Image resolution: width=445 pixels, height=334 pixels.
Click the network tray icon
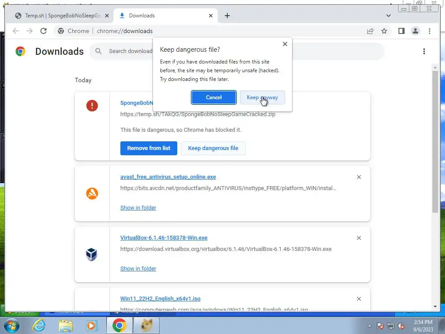click(391, 326)
